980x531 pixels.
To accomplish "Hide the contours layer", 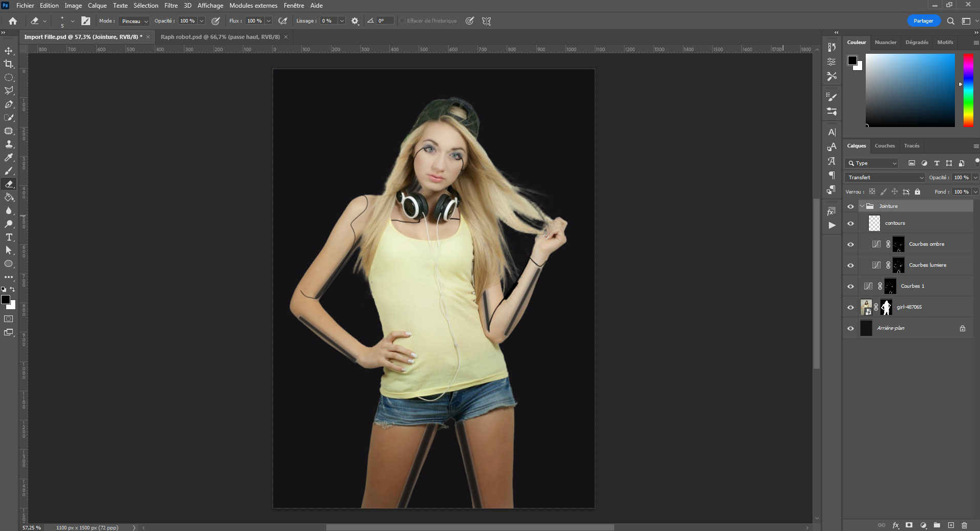I will [851, 223].
